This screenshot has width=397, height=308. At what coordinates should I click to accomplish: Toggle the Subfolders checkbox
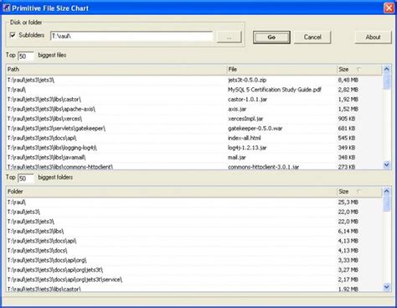pyautogui.click(x=13, y=35)
